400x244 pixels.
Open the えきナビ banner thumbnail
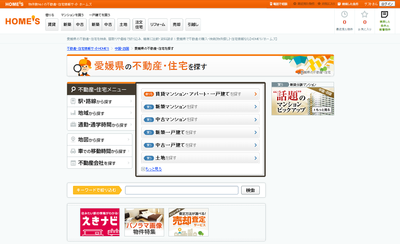click(100, 222)
